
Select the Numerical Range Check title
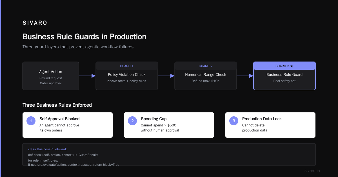(206, 74)
